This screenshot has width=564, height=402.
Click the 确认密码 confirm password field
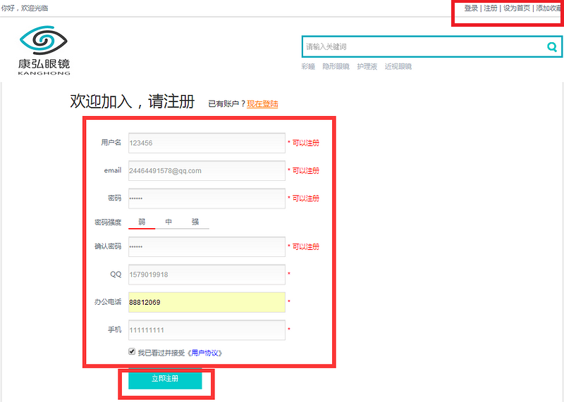206,246
